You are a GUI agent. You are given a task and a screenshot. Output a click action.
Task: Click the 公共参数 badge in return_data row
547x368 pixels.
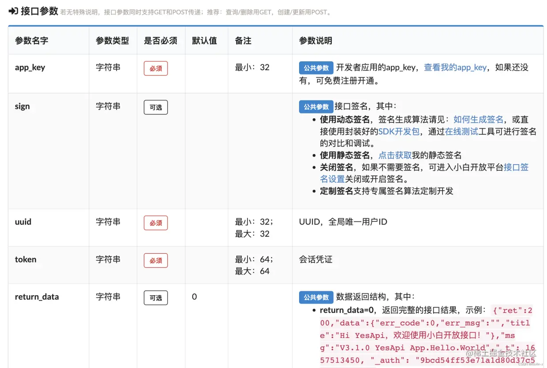tap(316, 297)
